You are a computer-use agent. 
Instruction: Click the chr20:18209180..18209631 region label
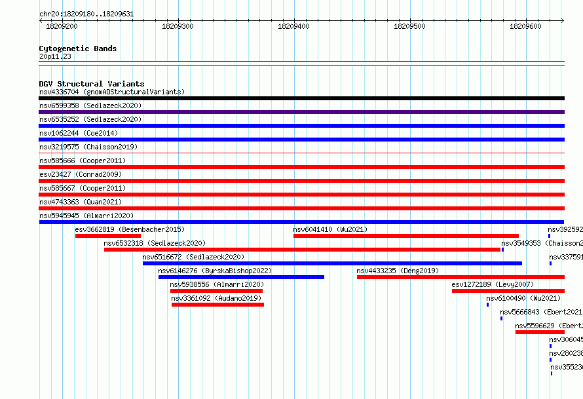coord(86,14)
